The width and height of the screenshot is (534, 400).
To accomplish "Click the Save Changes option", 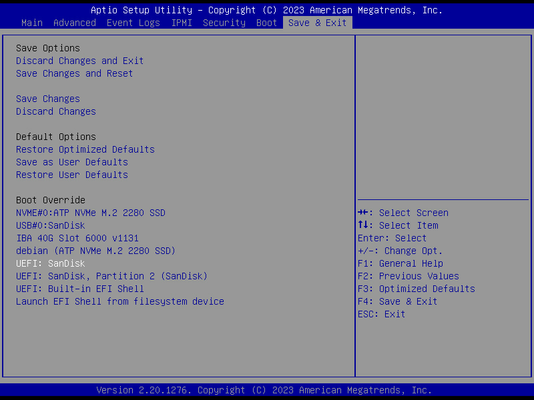I will [x=48, y=99].
